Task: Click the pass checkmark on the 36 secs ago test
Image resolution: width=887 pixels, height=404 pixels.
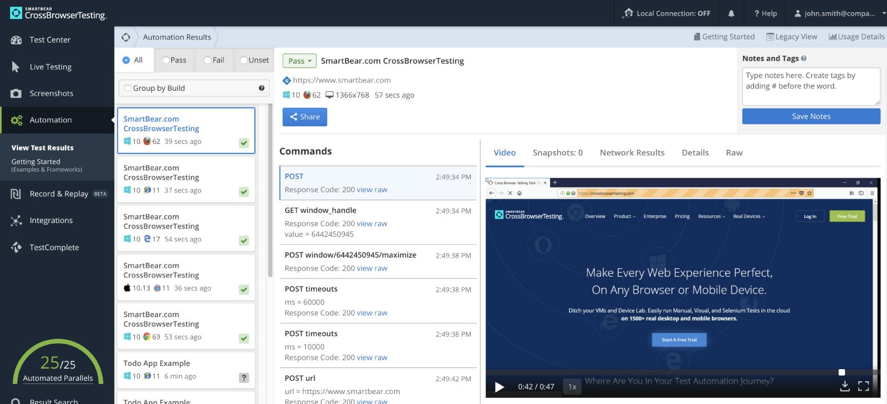Action: (x=244, y=289)
